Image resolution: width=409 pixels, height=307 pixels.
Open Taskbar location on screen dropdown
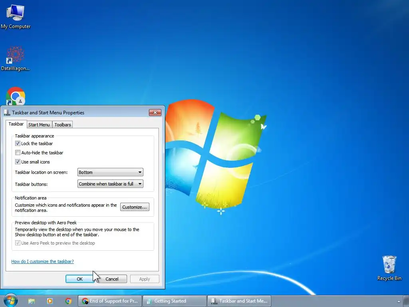pos(110,172)
